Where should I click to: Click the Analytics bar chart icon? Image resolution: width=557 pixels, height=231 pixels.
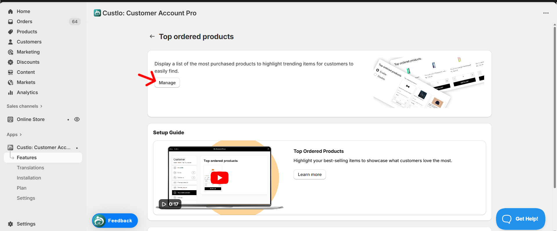point(10,93)
